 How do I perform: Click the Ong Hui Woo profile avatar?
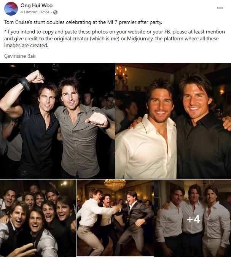click(11, 9)
